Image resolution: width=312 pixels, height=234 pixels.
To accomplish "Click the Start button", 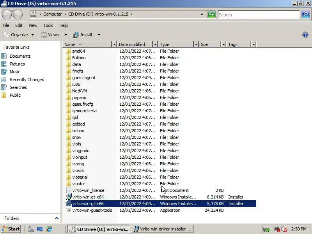I will pyautogui.click(x=11, y=229).
